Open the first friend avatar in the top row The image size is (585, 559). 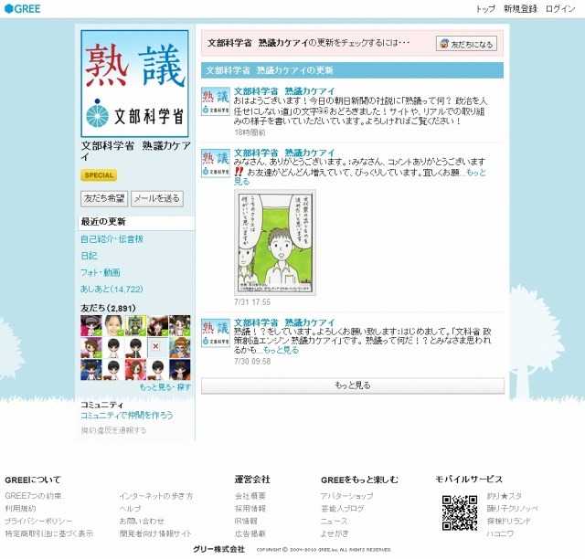[x=91, y=325]
